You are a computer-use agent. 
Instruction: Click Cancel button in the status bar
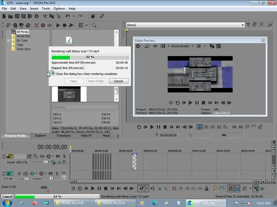(7, 196)
